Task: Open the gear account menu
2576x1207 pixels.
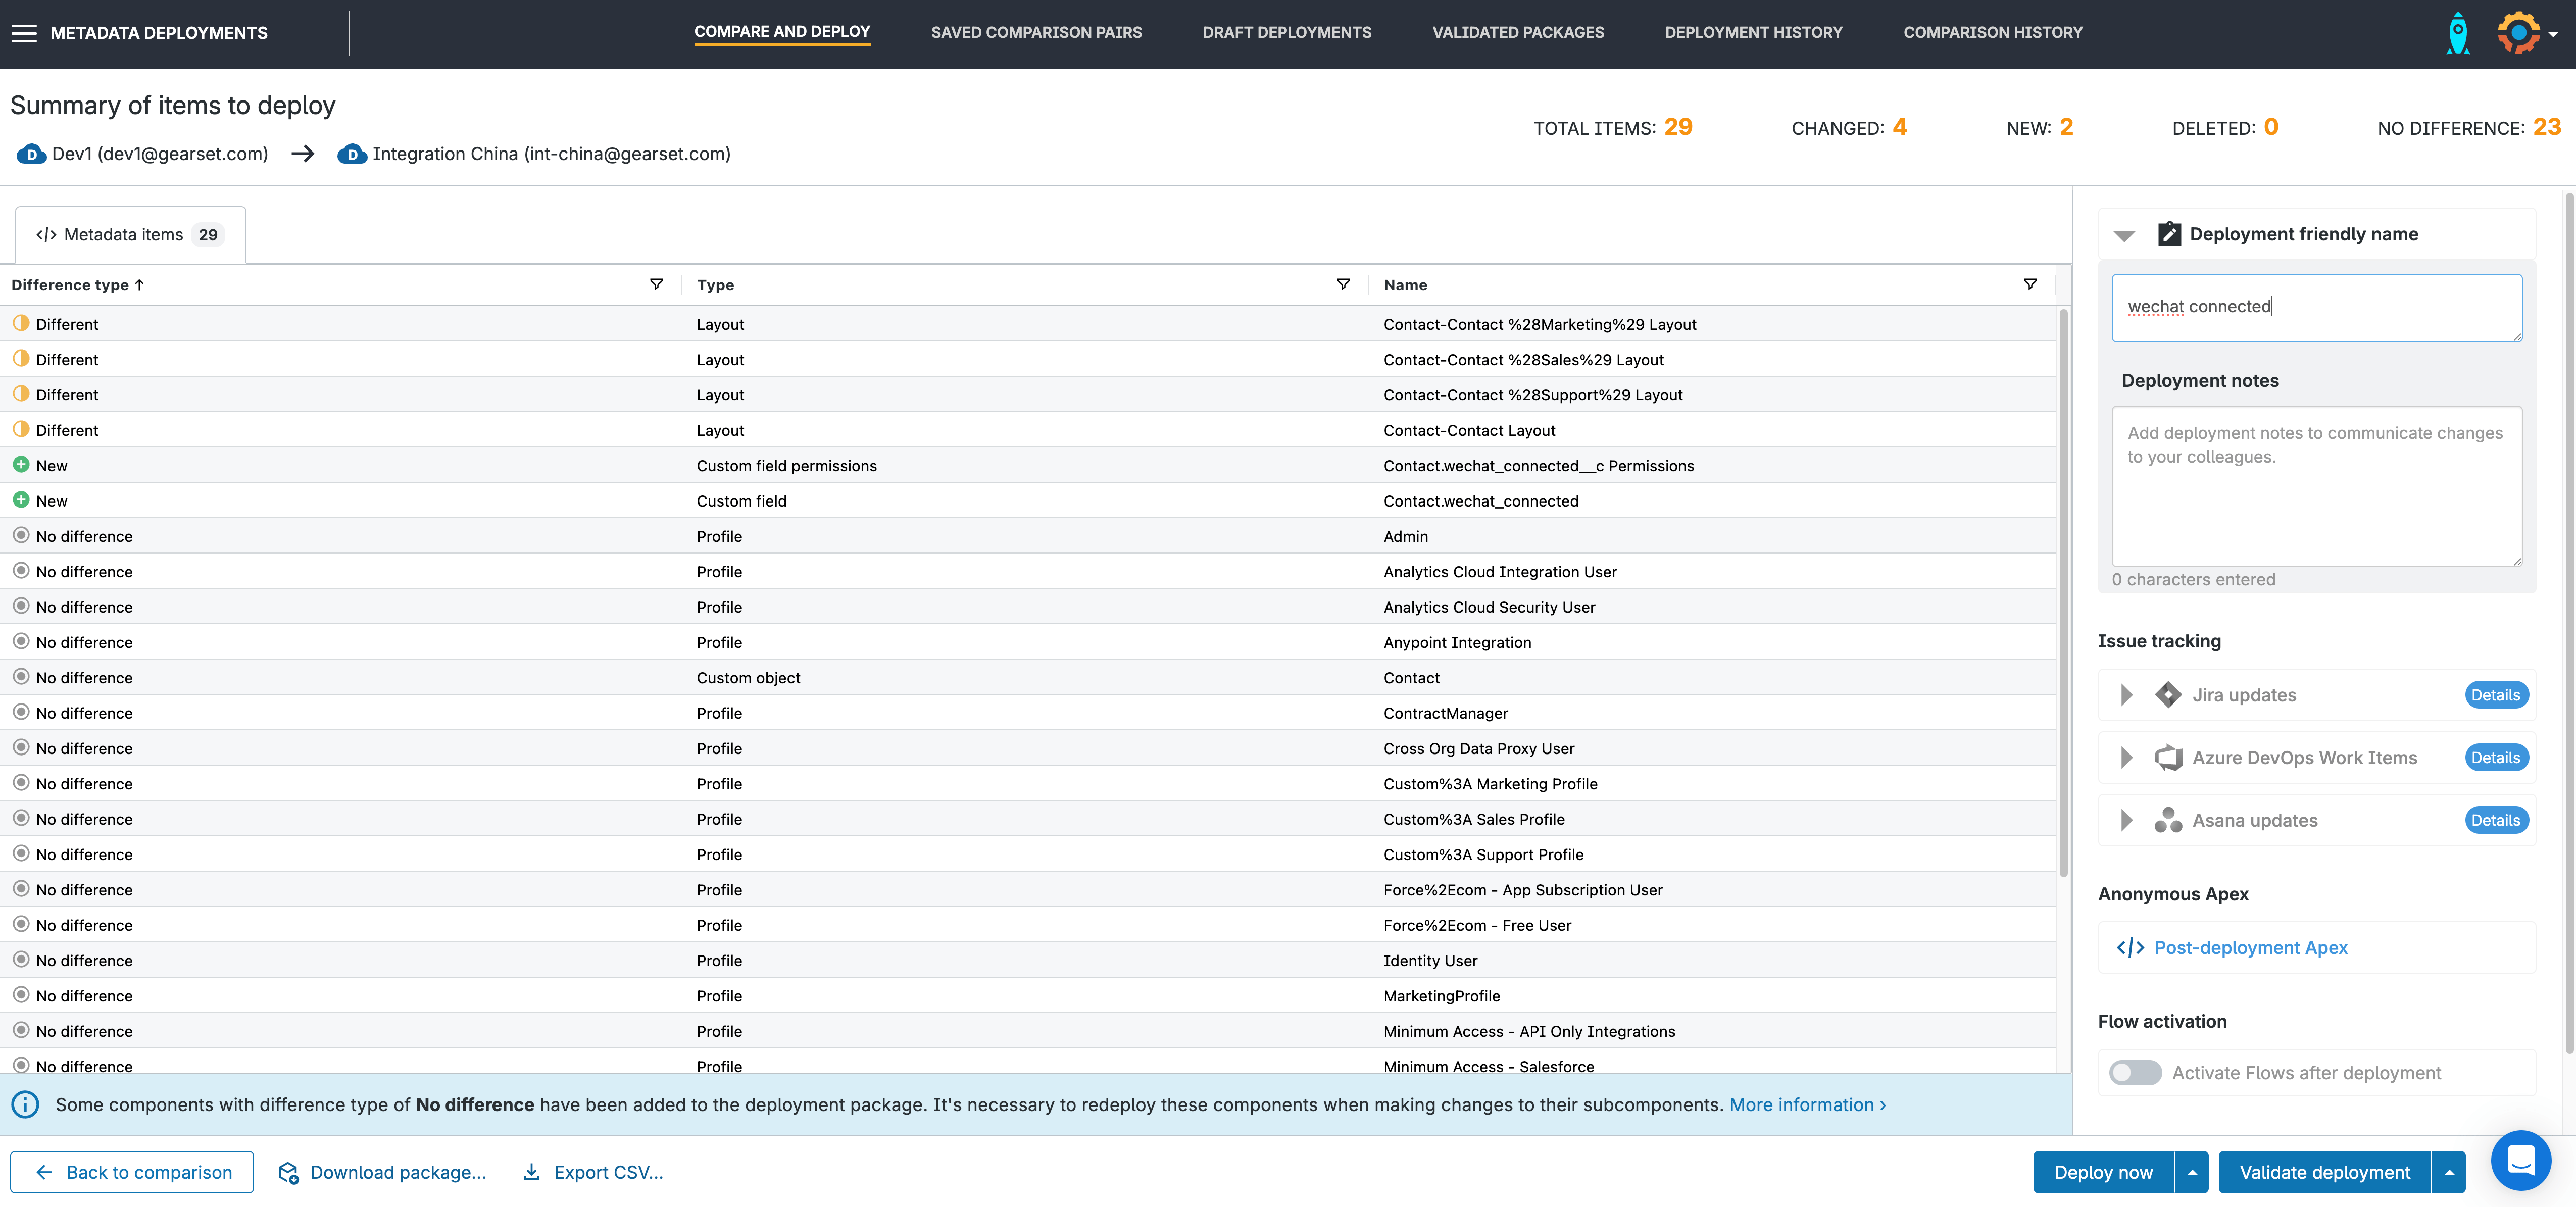Action: point(2519,33)
